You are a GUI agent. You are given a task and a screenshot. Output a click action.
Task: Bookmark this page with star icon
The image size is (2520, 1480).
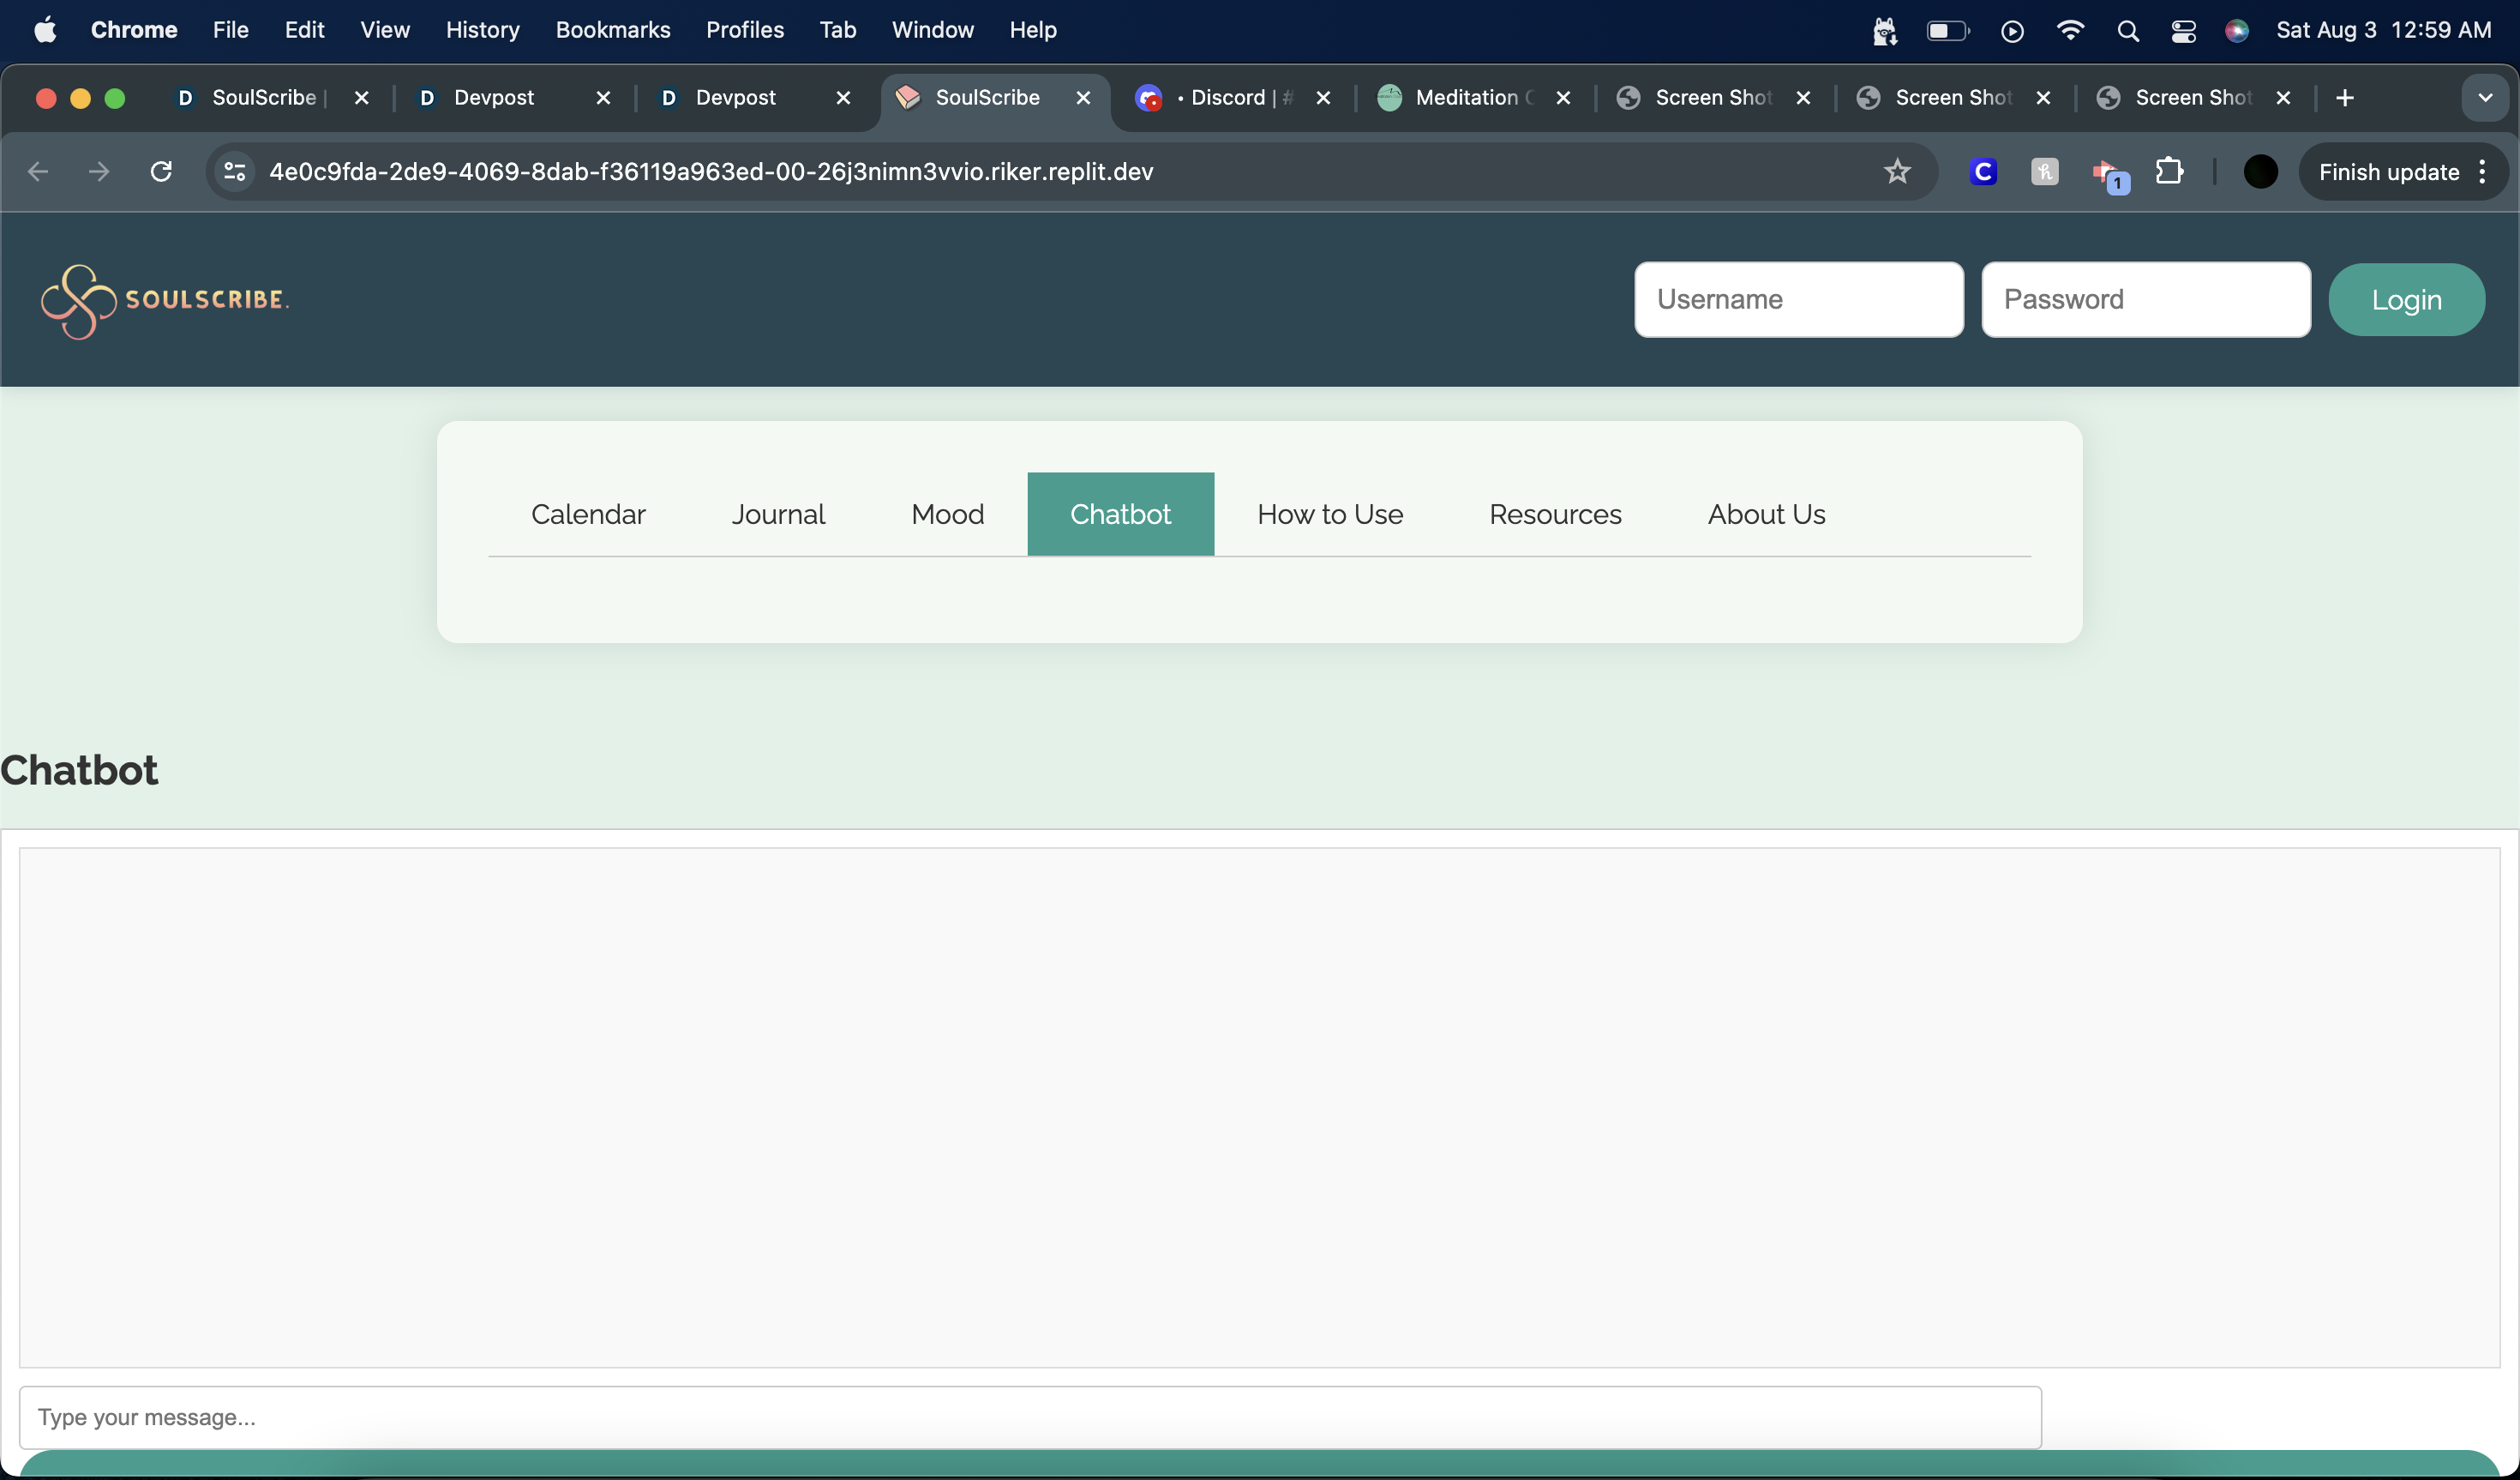coord(1896,172)
